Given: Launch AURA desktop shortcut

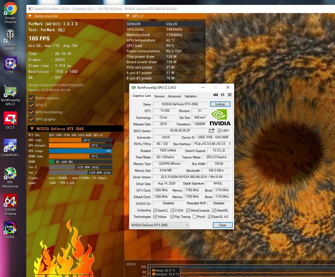Looking at the screenshot, I should (10, 230).
